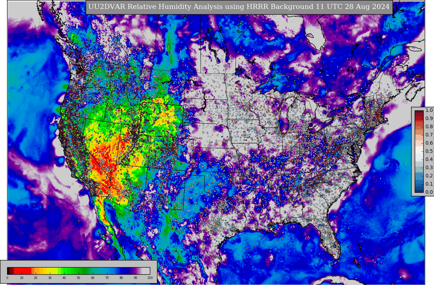Click the 70 tick label on humidity colorbar

(x=107, y=278)
